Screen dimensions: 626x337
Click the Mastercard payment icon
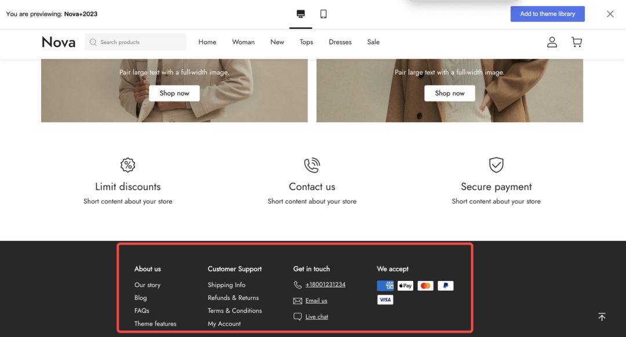click(425, 285)
